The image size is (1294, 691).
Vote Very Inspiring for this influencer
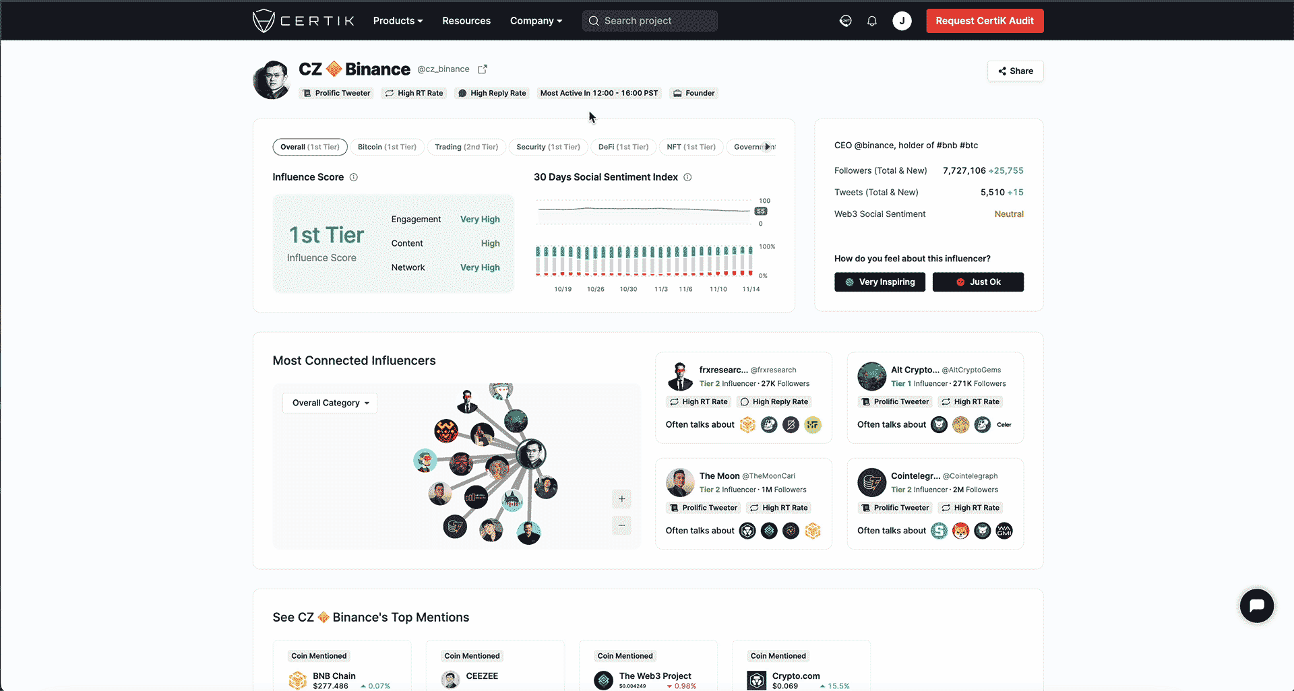coord(880,282)
